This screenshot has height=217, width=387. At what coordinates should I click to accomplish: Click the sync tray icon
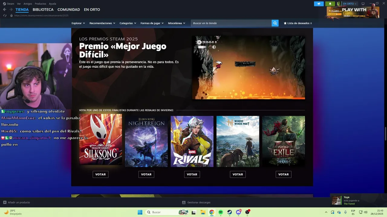click(333, 212)
